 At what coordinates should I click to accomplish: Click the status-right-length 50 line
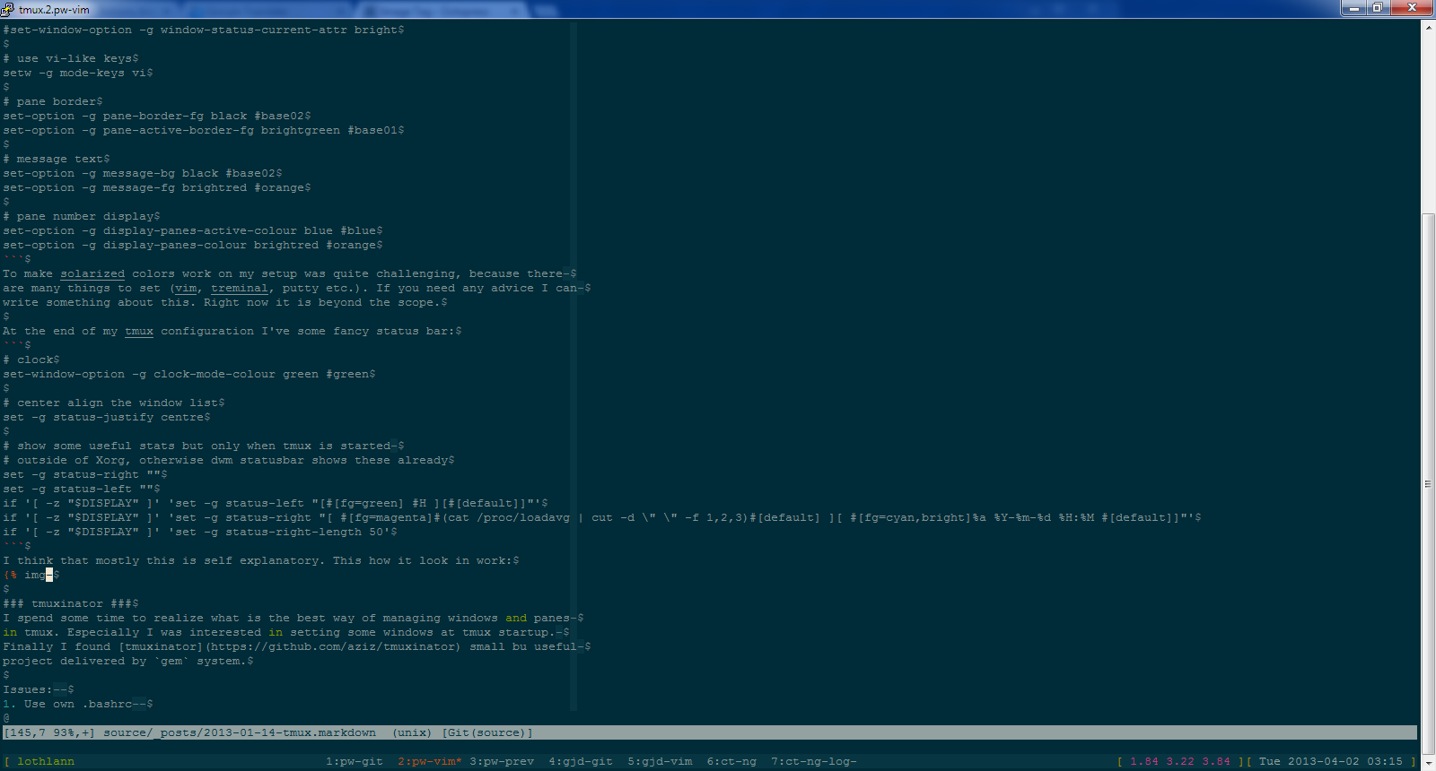click(x=200, y=532)
